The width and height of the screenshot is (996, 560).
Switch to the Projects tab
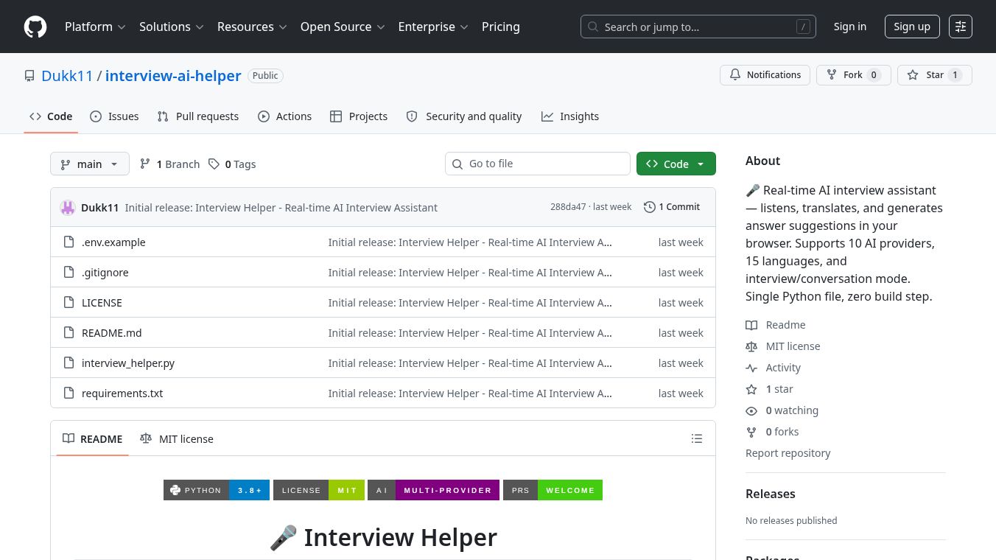pos(359,116)
